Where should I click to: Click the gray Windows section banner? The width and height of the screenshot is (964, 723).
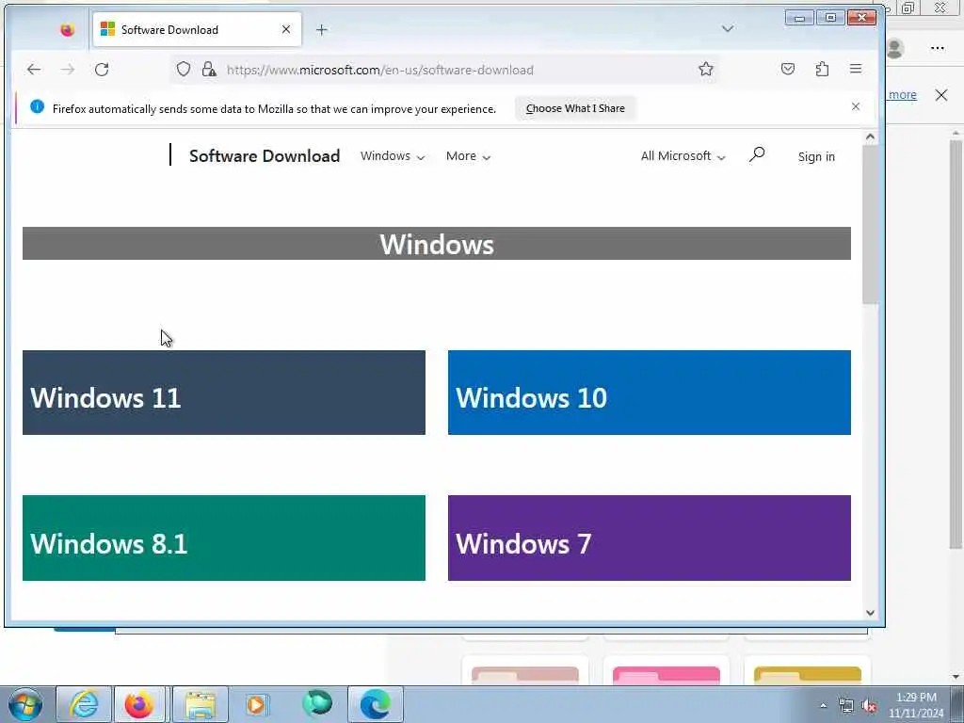(x=437, y=244)
